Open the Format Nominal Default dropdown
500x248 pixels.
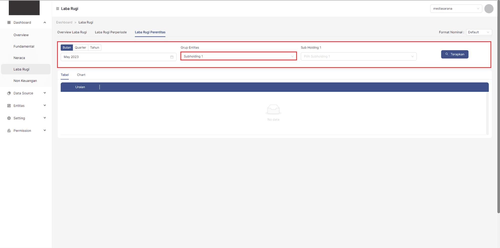tap(479, 32)
